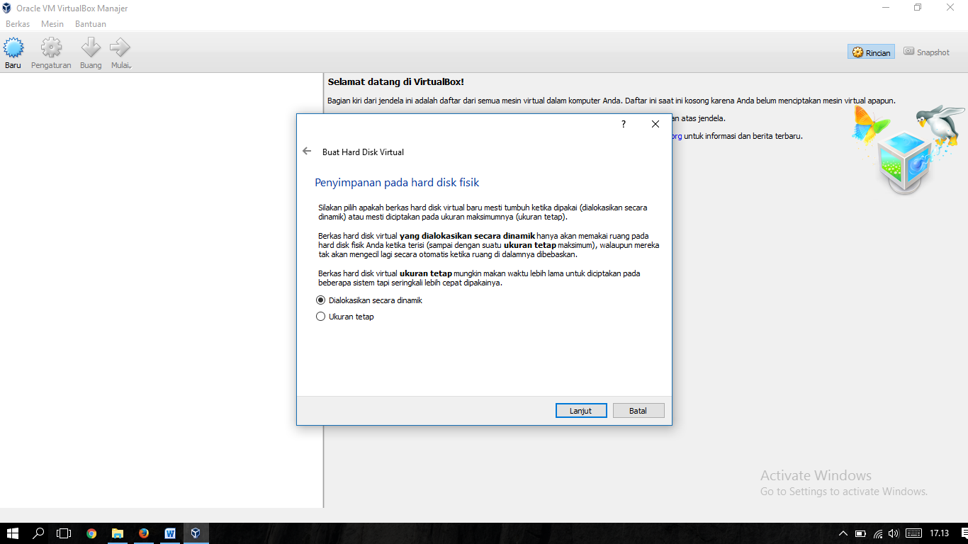Switch to the Snapshot tab
Screen dimensions: 968x544
926,51
